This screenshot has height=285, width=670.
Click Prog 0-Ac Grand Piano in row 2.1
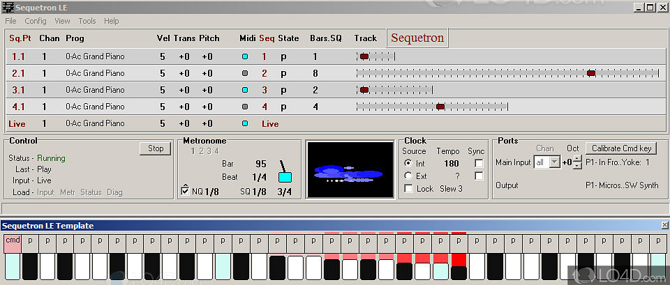click(96, 73)
